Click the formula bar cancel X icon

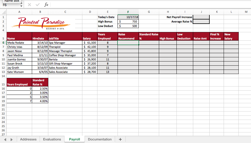coord(29,5)
